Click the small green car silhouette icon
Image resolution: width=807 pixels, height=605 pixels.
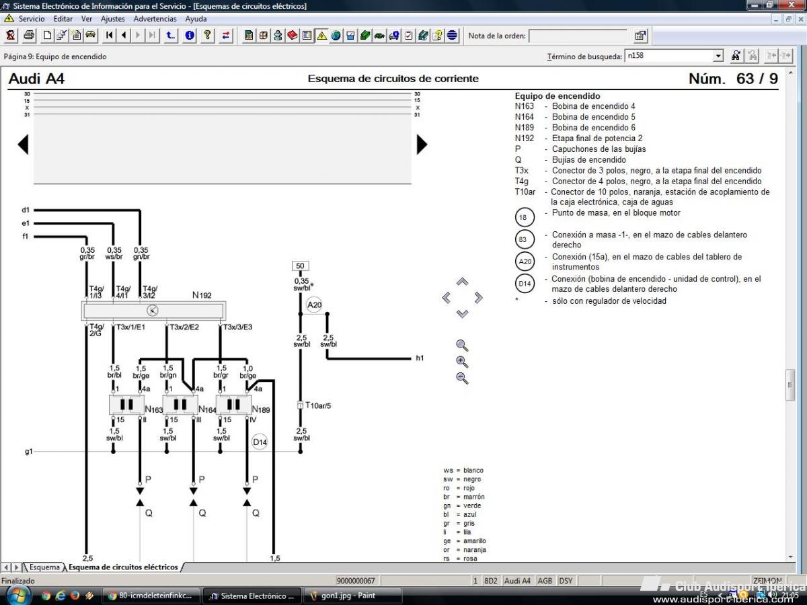[x=380, y=36]
